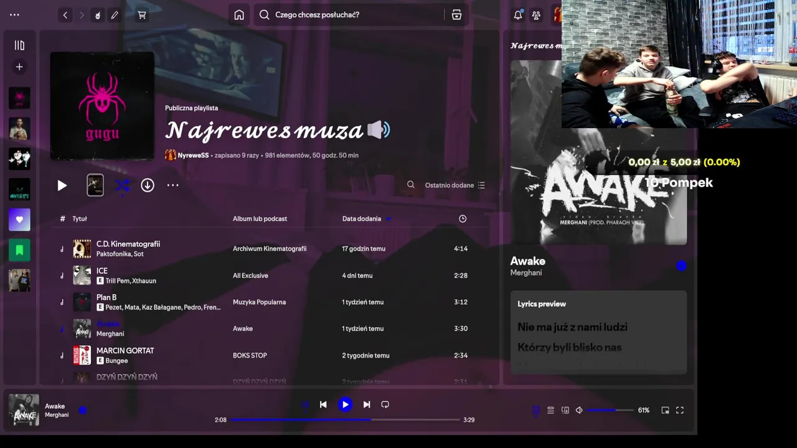Click the gugu spider playlist cover art
This screenshot has height=448, width=797.
102,106
